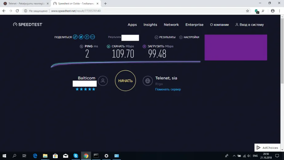This screenshot has height=160, width=284.
Task: Click the upload value 99.48
Action: [157, 54]
